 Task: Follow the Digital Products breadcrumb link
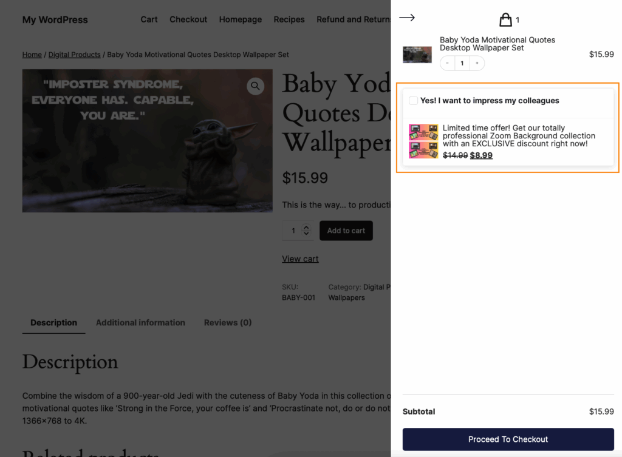74,55
